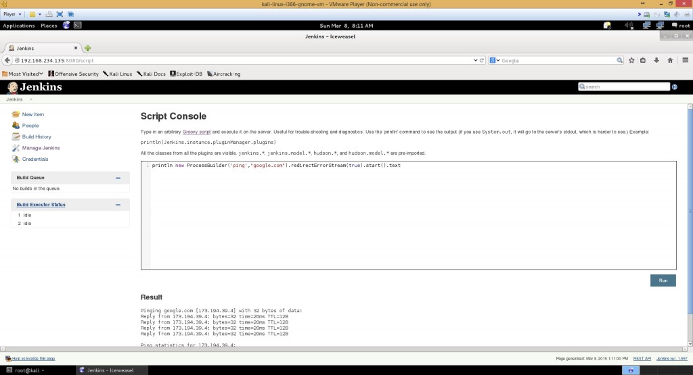This screenshot has width=693, height=375.
Task: Open the VMware power options dropdown arrow
Action: point(40,14)
